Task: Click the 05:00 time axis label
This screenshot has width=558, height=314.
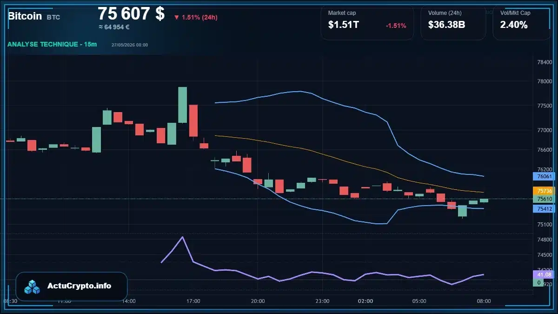Action: pyautogui.click(x=419, y=301)
